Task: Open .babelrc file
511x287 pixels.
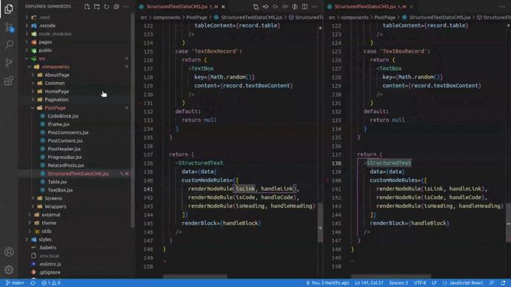Action: [x=47, y=248]
